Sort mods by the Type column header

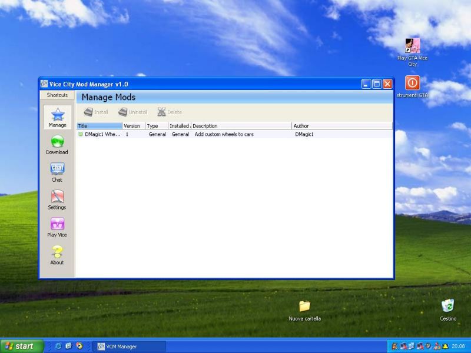(157, 126)
